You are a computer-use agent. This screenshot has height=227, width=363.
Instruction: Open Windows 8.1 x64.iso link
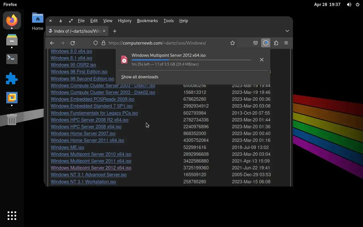tap(71, 58)
